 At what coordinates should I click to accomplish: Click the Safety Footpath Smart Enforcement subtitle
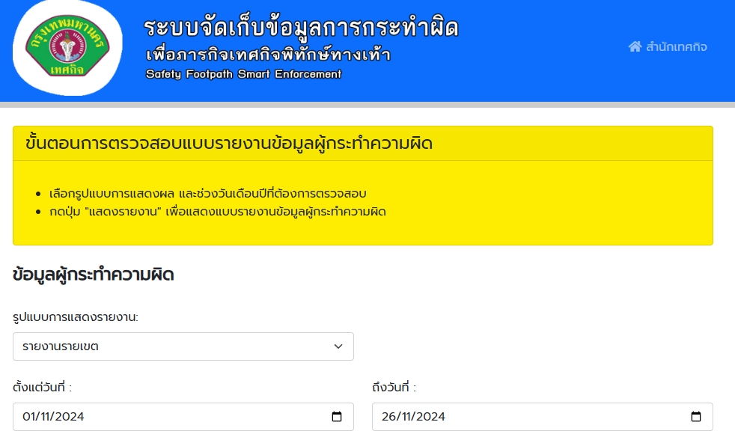coord(243,74)
